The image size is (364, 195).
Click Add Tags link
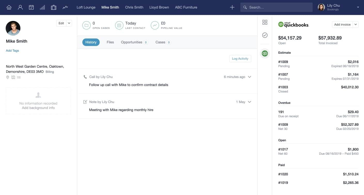(x=12, y=51)
